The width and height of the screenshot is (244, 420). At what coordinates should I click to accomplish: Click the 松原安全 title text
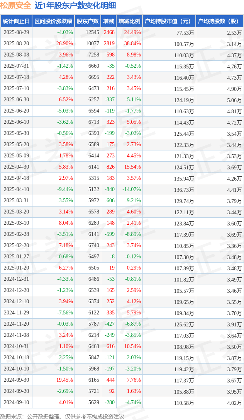pyautogui.click(x=15, y=5)
